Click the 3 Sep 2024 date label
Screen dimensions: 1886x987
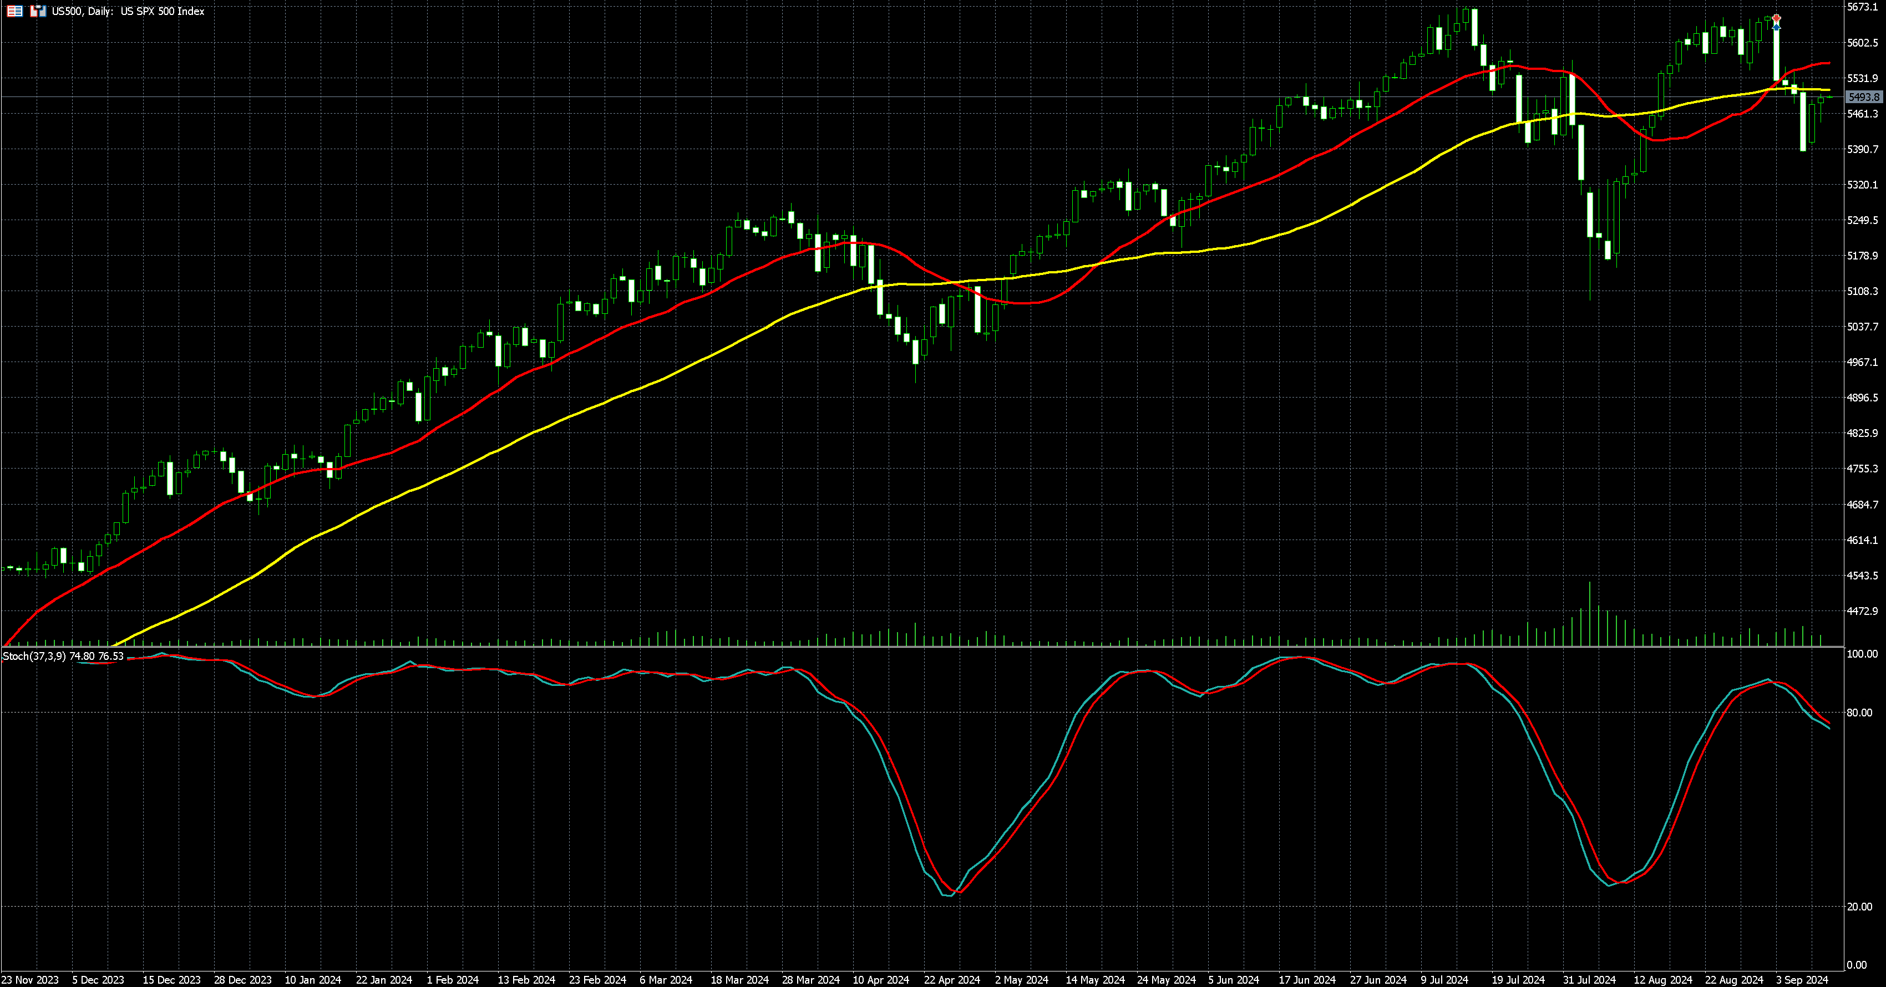coord(1803,980)
